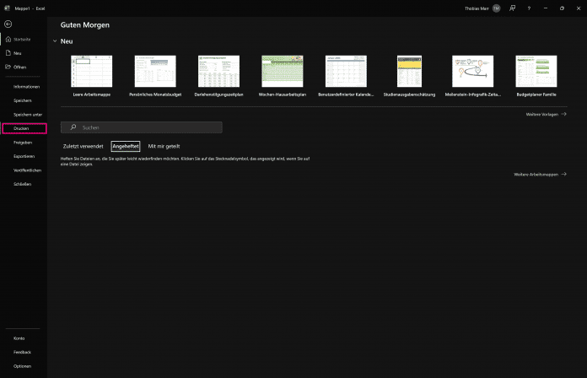The height and width of the screenshot is (378, 587).
Task: Collapse the Neu section chevron
Action: tap(55, 41)
